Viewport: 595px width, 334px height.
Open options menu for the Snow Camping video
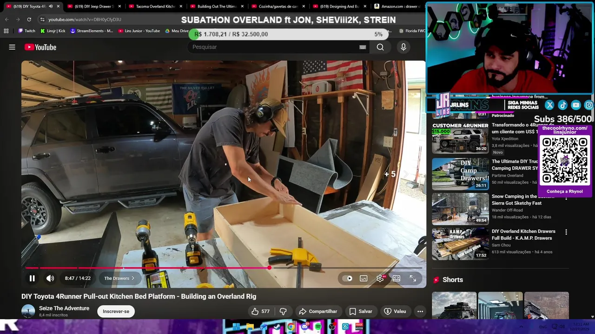point(566,198)
